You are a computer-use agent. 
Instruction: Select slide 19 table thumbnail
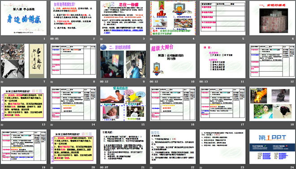point(24,147)
